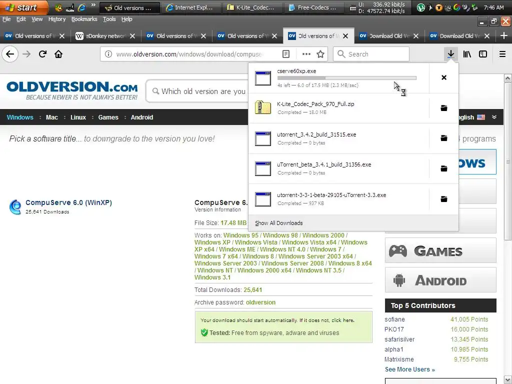The image size is (512, 384).
Task: Switch to Internet Expl... taskbar window
Action: tap(190, 7)
